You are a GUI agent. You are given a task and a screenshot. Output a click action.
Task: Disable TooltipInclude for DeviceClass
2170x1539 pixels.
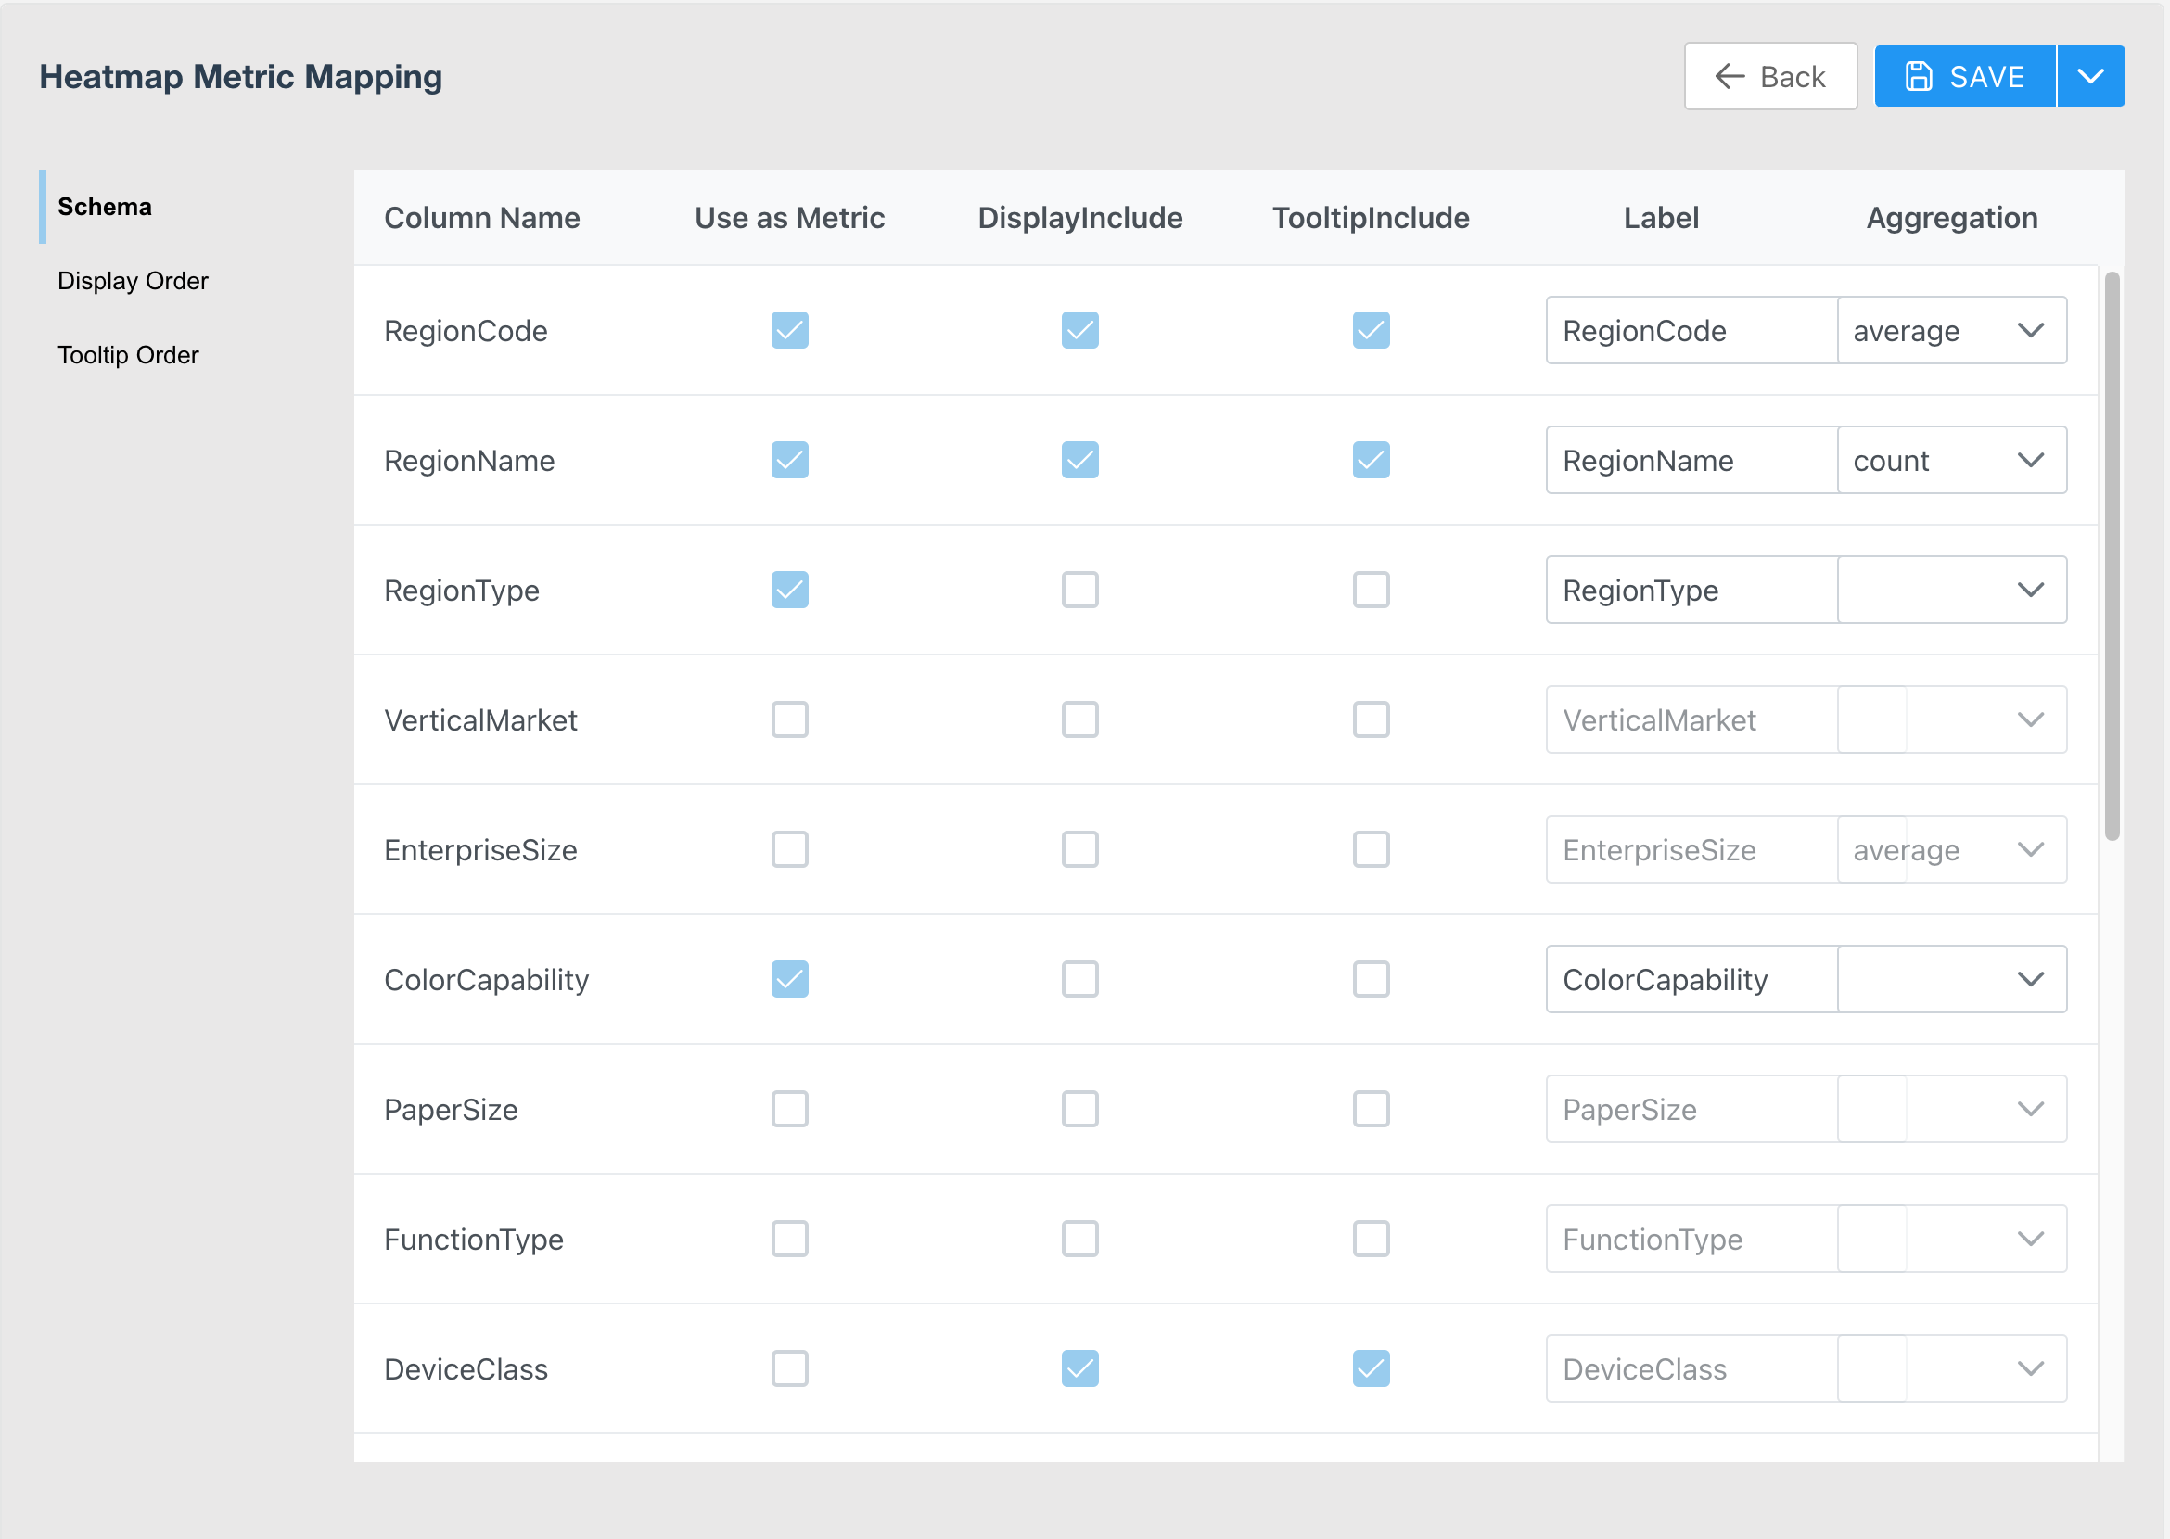pyautogui.click(x=1370, y=1368)
